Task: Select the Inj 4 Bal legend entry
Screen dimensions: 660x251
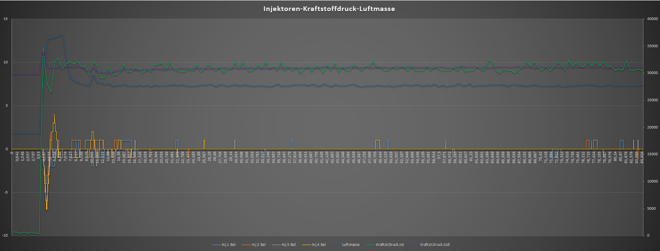Action: pos(318,245)
